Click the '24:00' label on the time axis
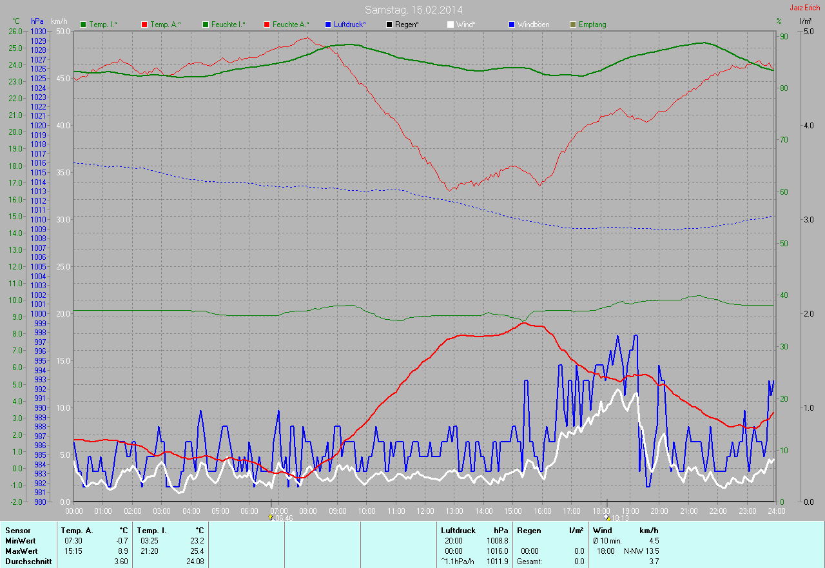Image resolution: width=825 pixels, height=568 pixels. pyautogui.click(x=775, y=511)
